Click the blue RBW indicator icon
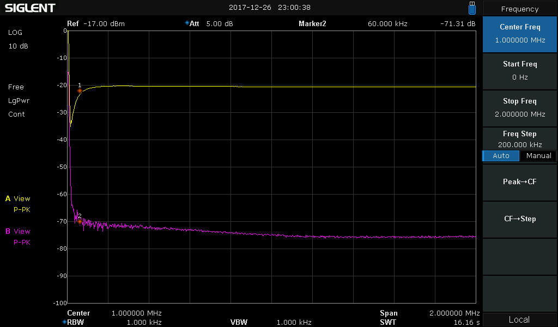This screenshot has width=558, height=327. tap(64, 322)
